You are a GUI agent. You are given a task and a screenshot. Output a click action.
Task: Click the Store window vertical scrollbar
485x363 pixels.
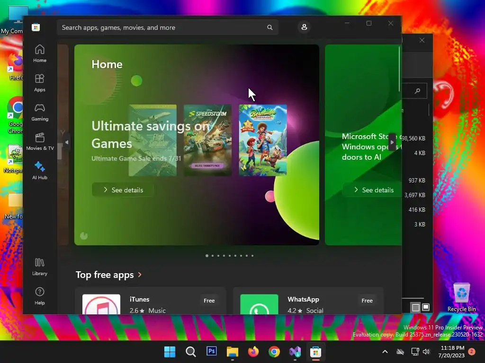tap(399, 69)
